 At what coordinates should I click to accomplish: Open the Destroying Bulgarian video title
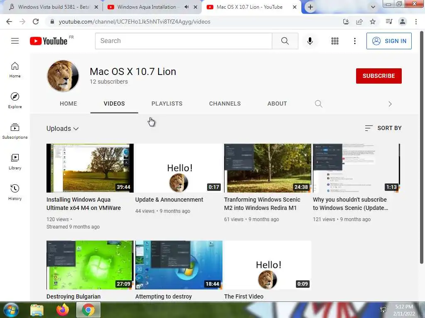pyautogui.click(x=73, y=296)
